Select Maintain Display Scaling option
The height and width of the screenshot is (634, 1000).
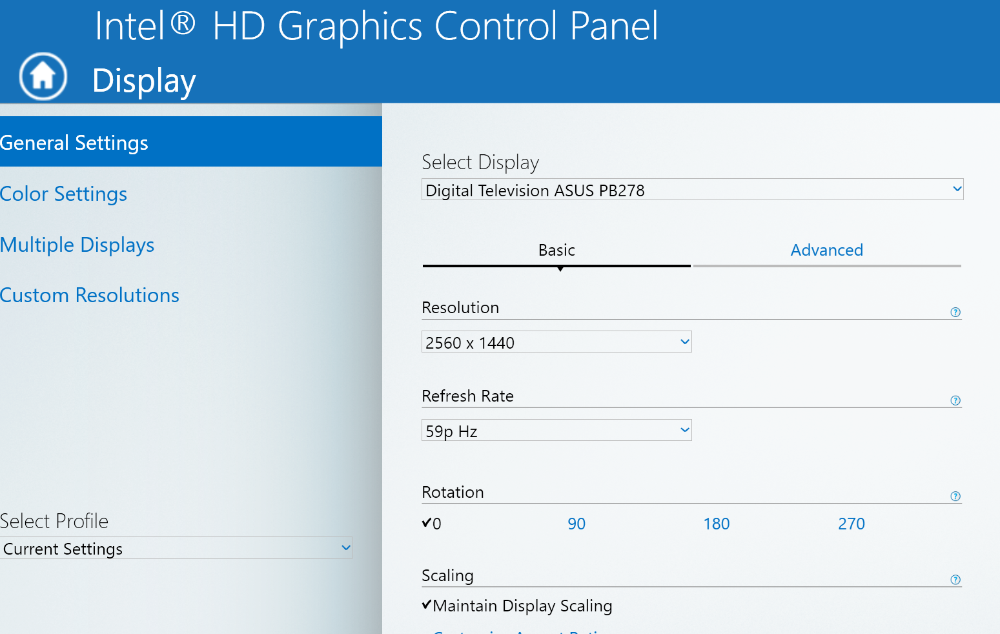pos(517,606)
